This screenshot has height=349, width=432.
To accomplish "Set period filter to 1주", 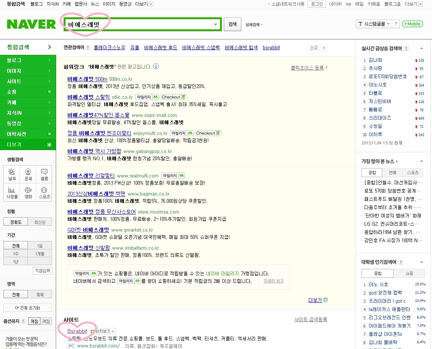I will (16, 253).
